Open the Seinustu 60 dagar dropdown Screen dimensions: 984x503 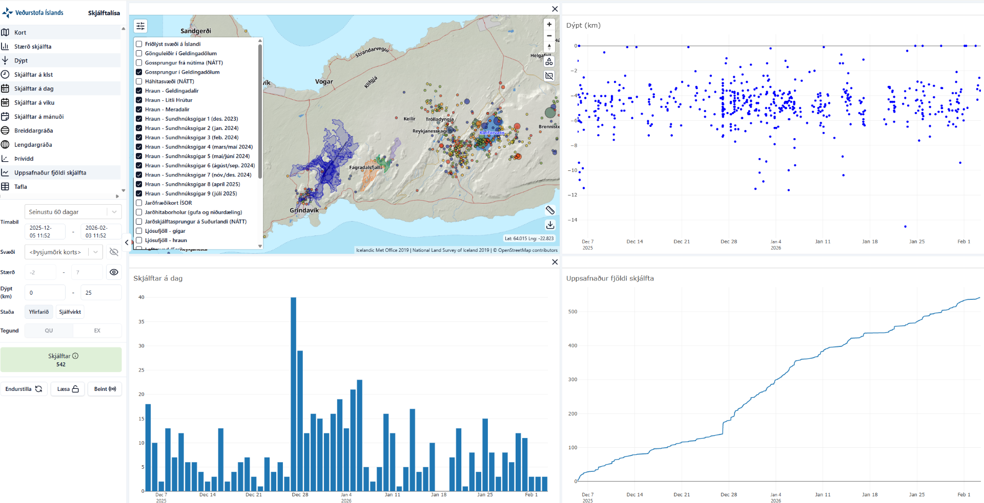[73, 212]
